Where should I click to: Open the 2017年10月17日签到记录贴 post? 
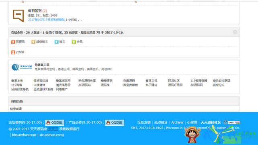point(46,20)
